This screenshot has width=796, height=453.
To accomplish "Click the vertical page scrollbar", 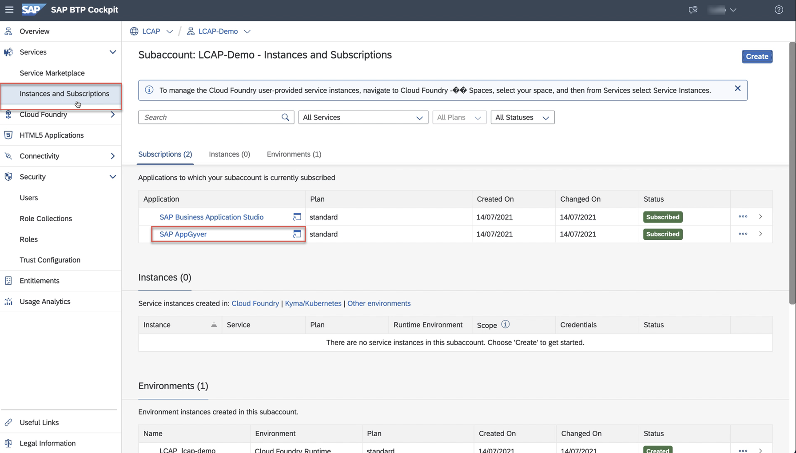I will tap(792, 173).
